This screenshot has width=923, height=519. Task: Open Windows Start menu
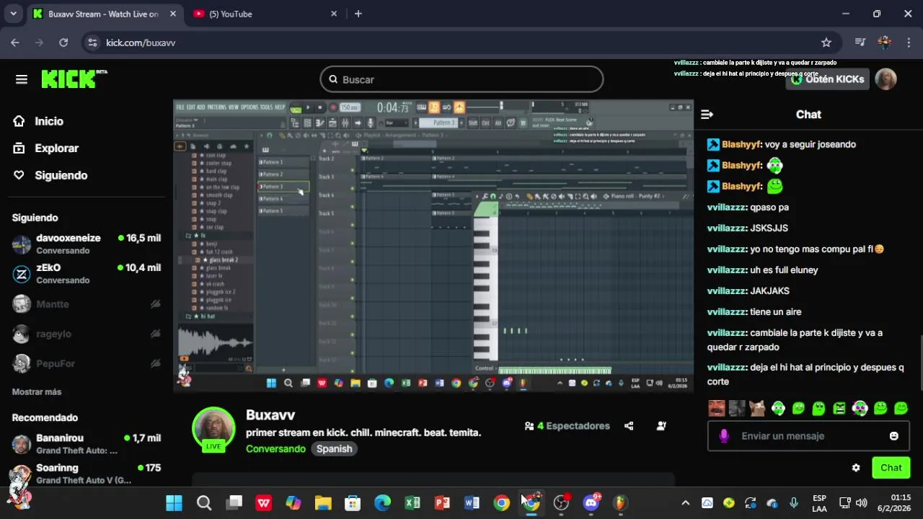pyautogui.click(x=174, y=503)
